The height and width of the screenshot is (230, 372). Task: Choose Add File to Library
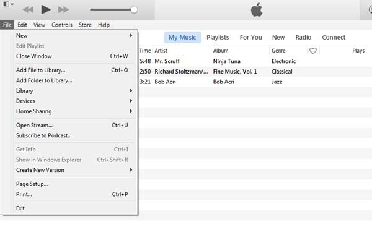pyautogui.click(x=74, y=70)
